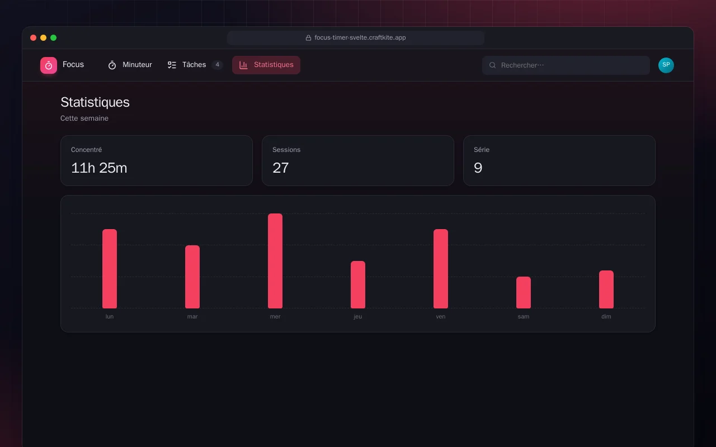Click the ven day label

point(441,317)
